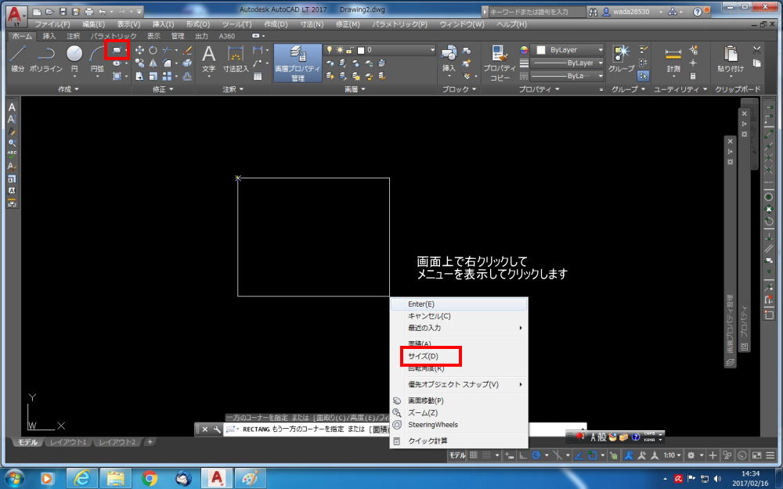Expand the 作成 panel dropdown
Image resolution: width=783 pixels, height=489 pixels.
[x=68, y=89]
